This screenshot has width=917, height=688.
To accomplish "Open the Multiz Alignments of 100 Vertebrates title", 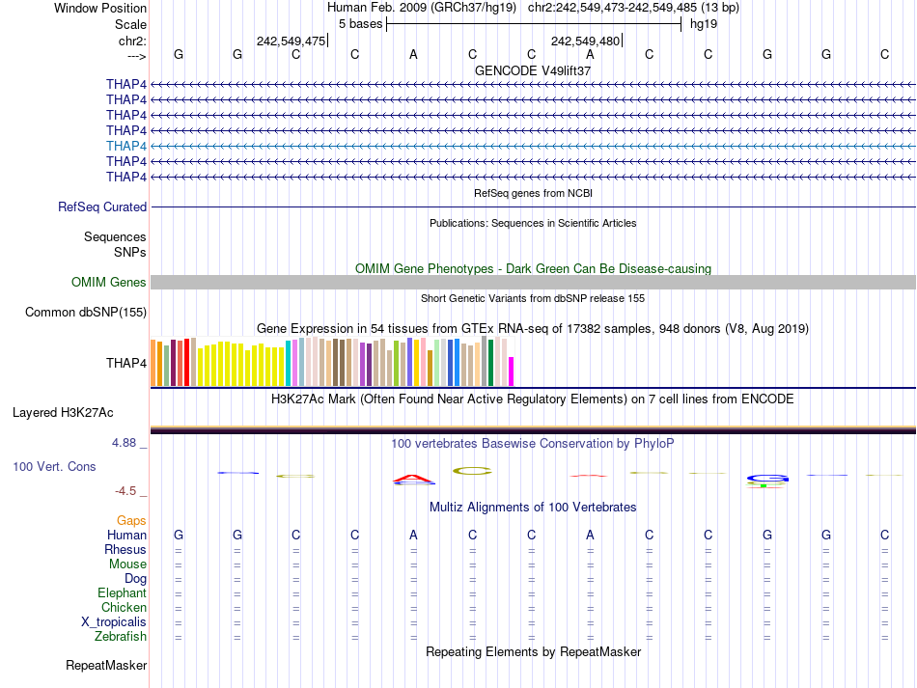I will [533, 508].
